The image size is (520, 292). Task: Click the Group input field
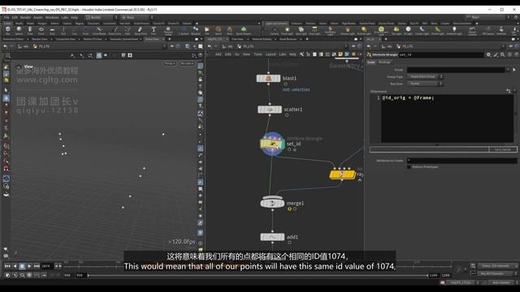456,70
